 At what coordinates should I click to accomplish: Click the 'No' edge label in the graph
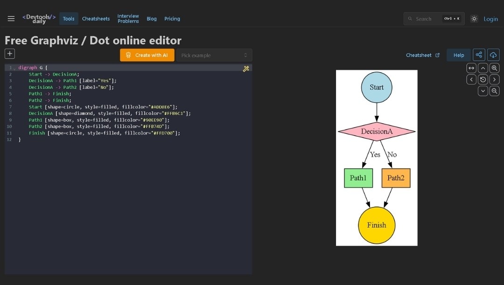(392, 155)
